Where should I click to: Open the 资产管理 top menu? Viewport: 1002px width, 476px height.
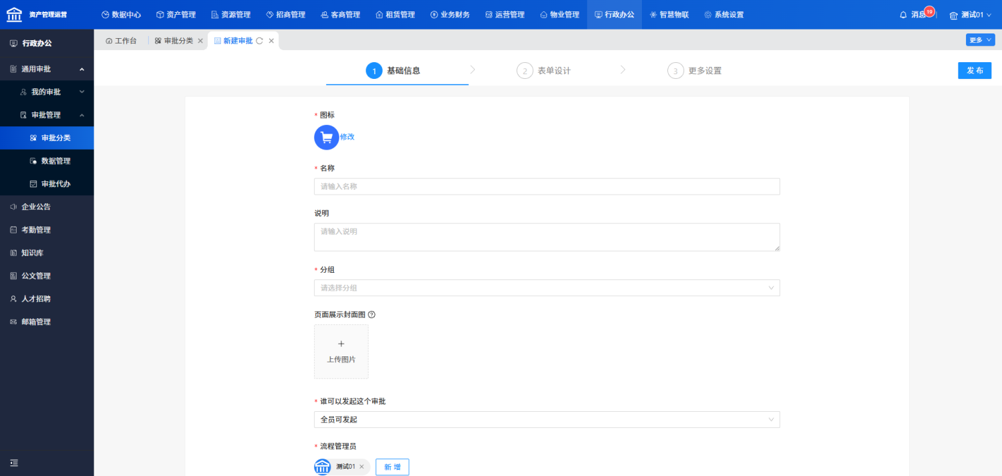[x=176, y=15]
